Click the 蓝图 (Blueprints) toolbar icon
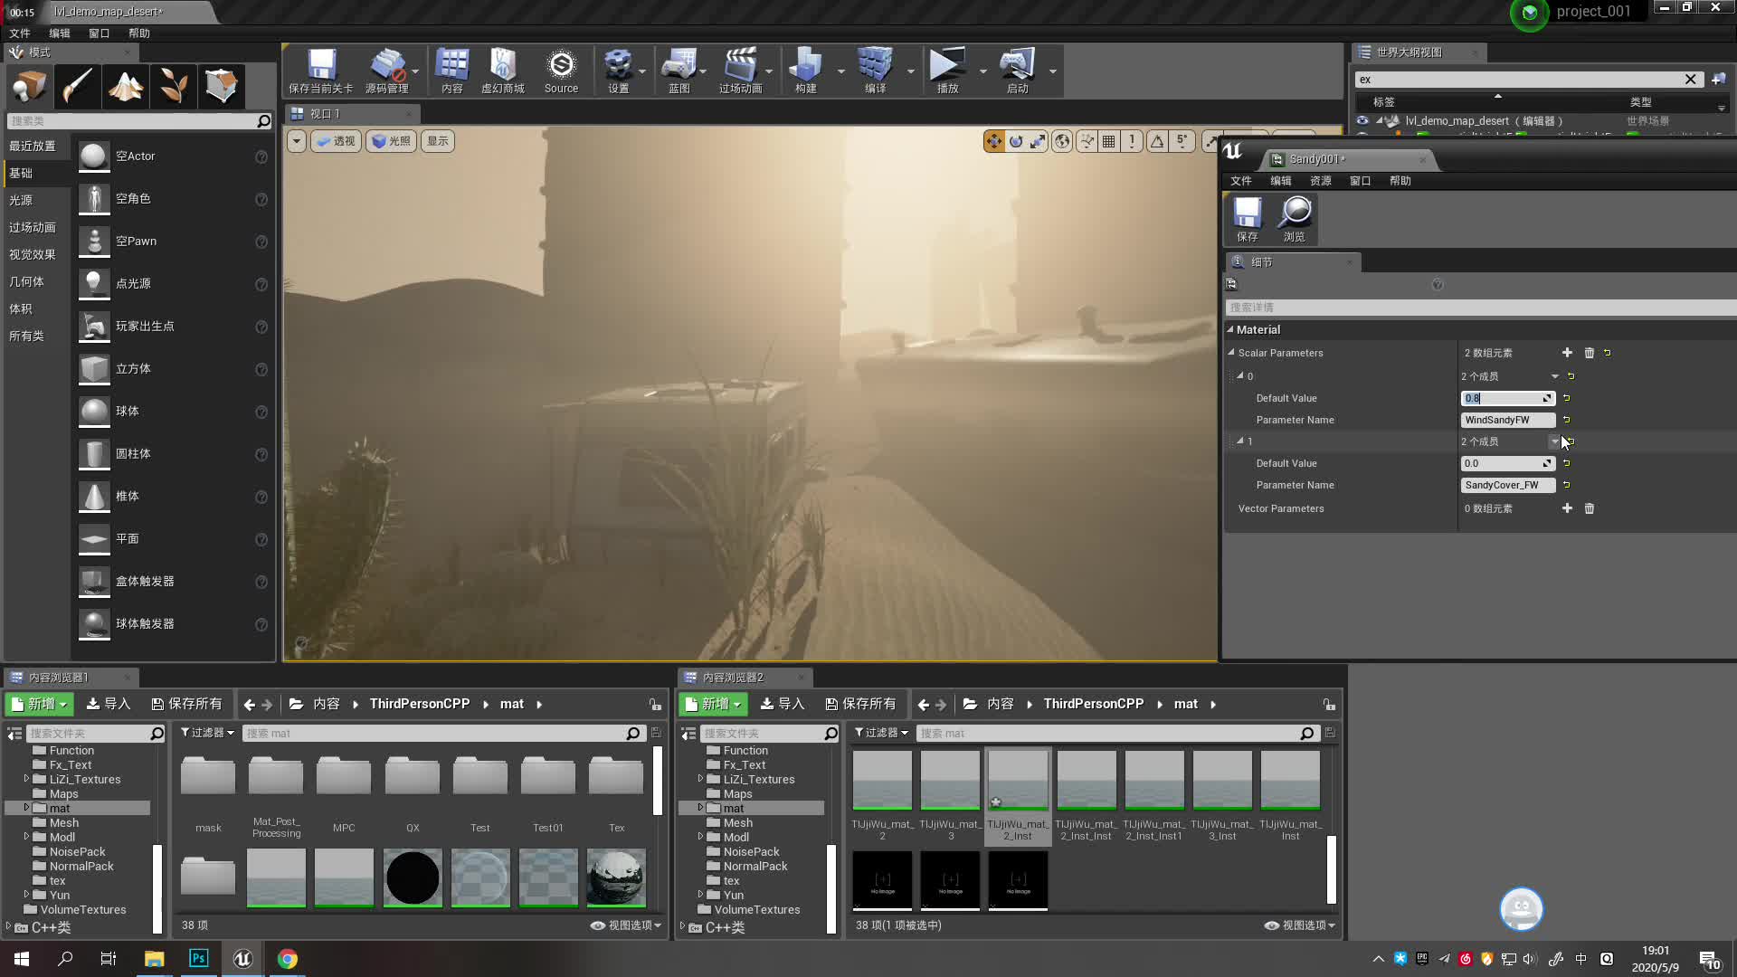Image resolution: width=1737 pixels, height=977 pixels. [681, 71]
